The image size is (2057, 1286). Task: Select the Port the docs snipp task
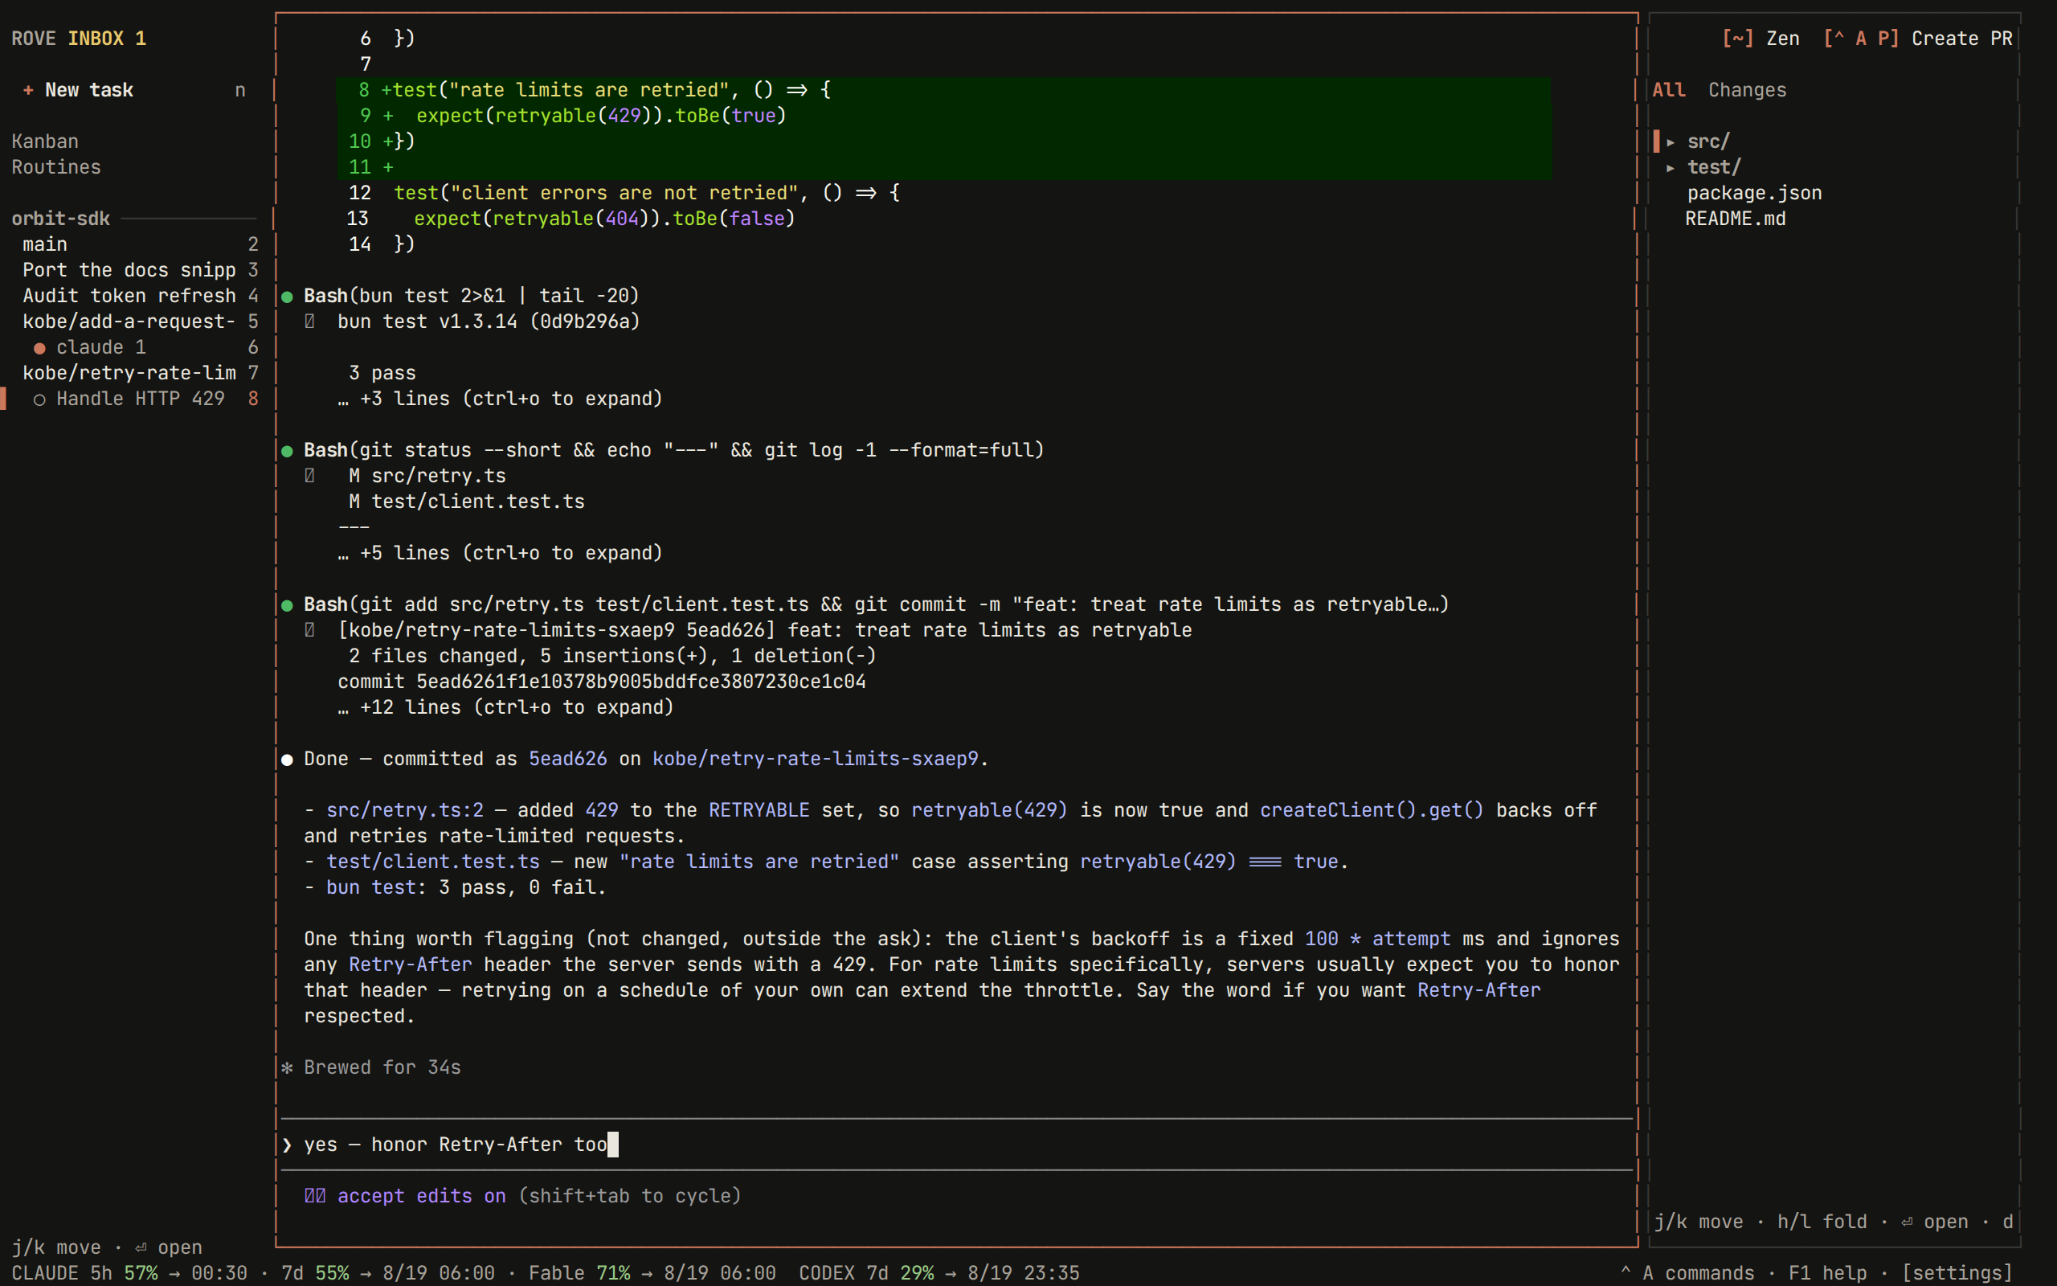click(x=136, y=269)
